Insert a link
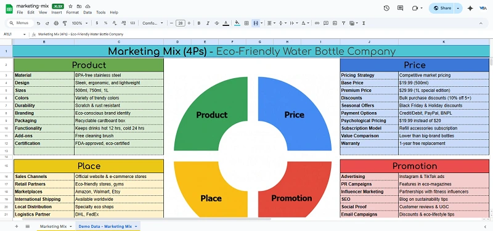Image resolution: width=493 pixels, height=231 pixels. pyautogui.click(x=317, y=23)
